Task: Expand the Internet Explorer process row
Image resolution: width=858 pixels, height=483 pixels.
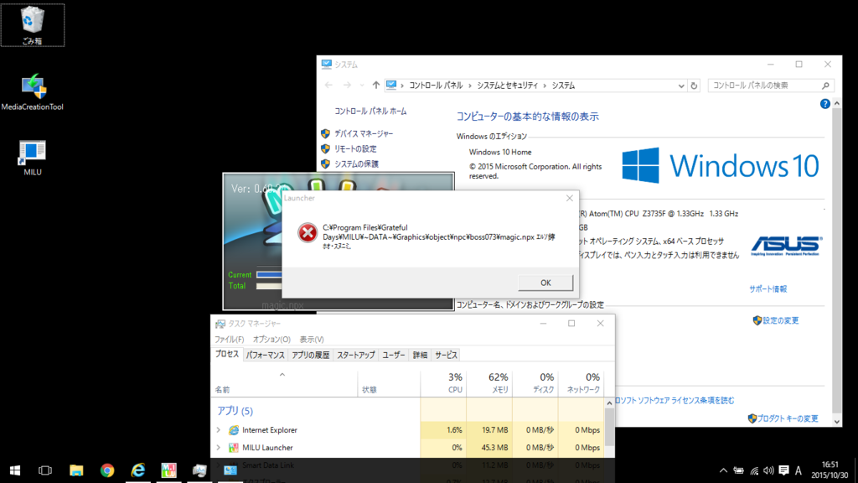Action: (219, 430)
